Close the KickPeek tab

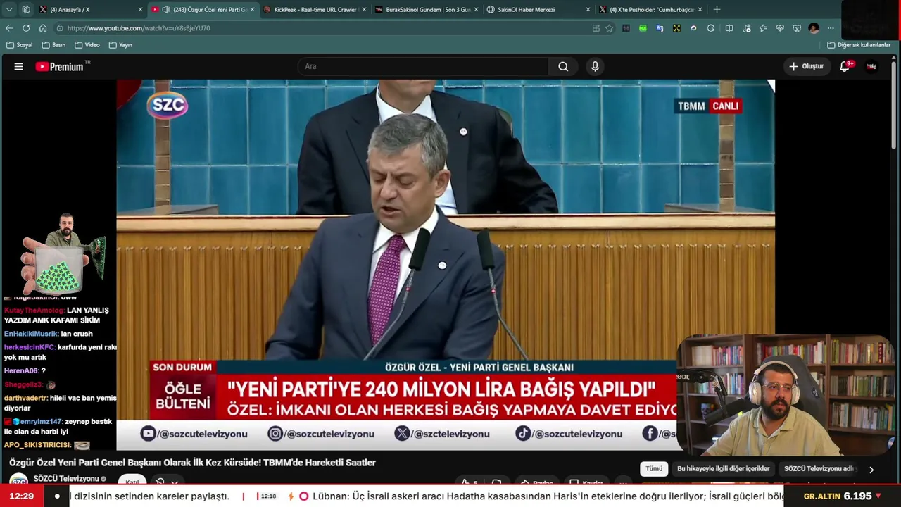[364, 10]
